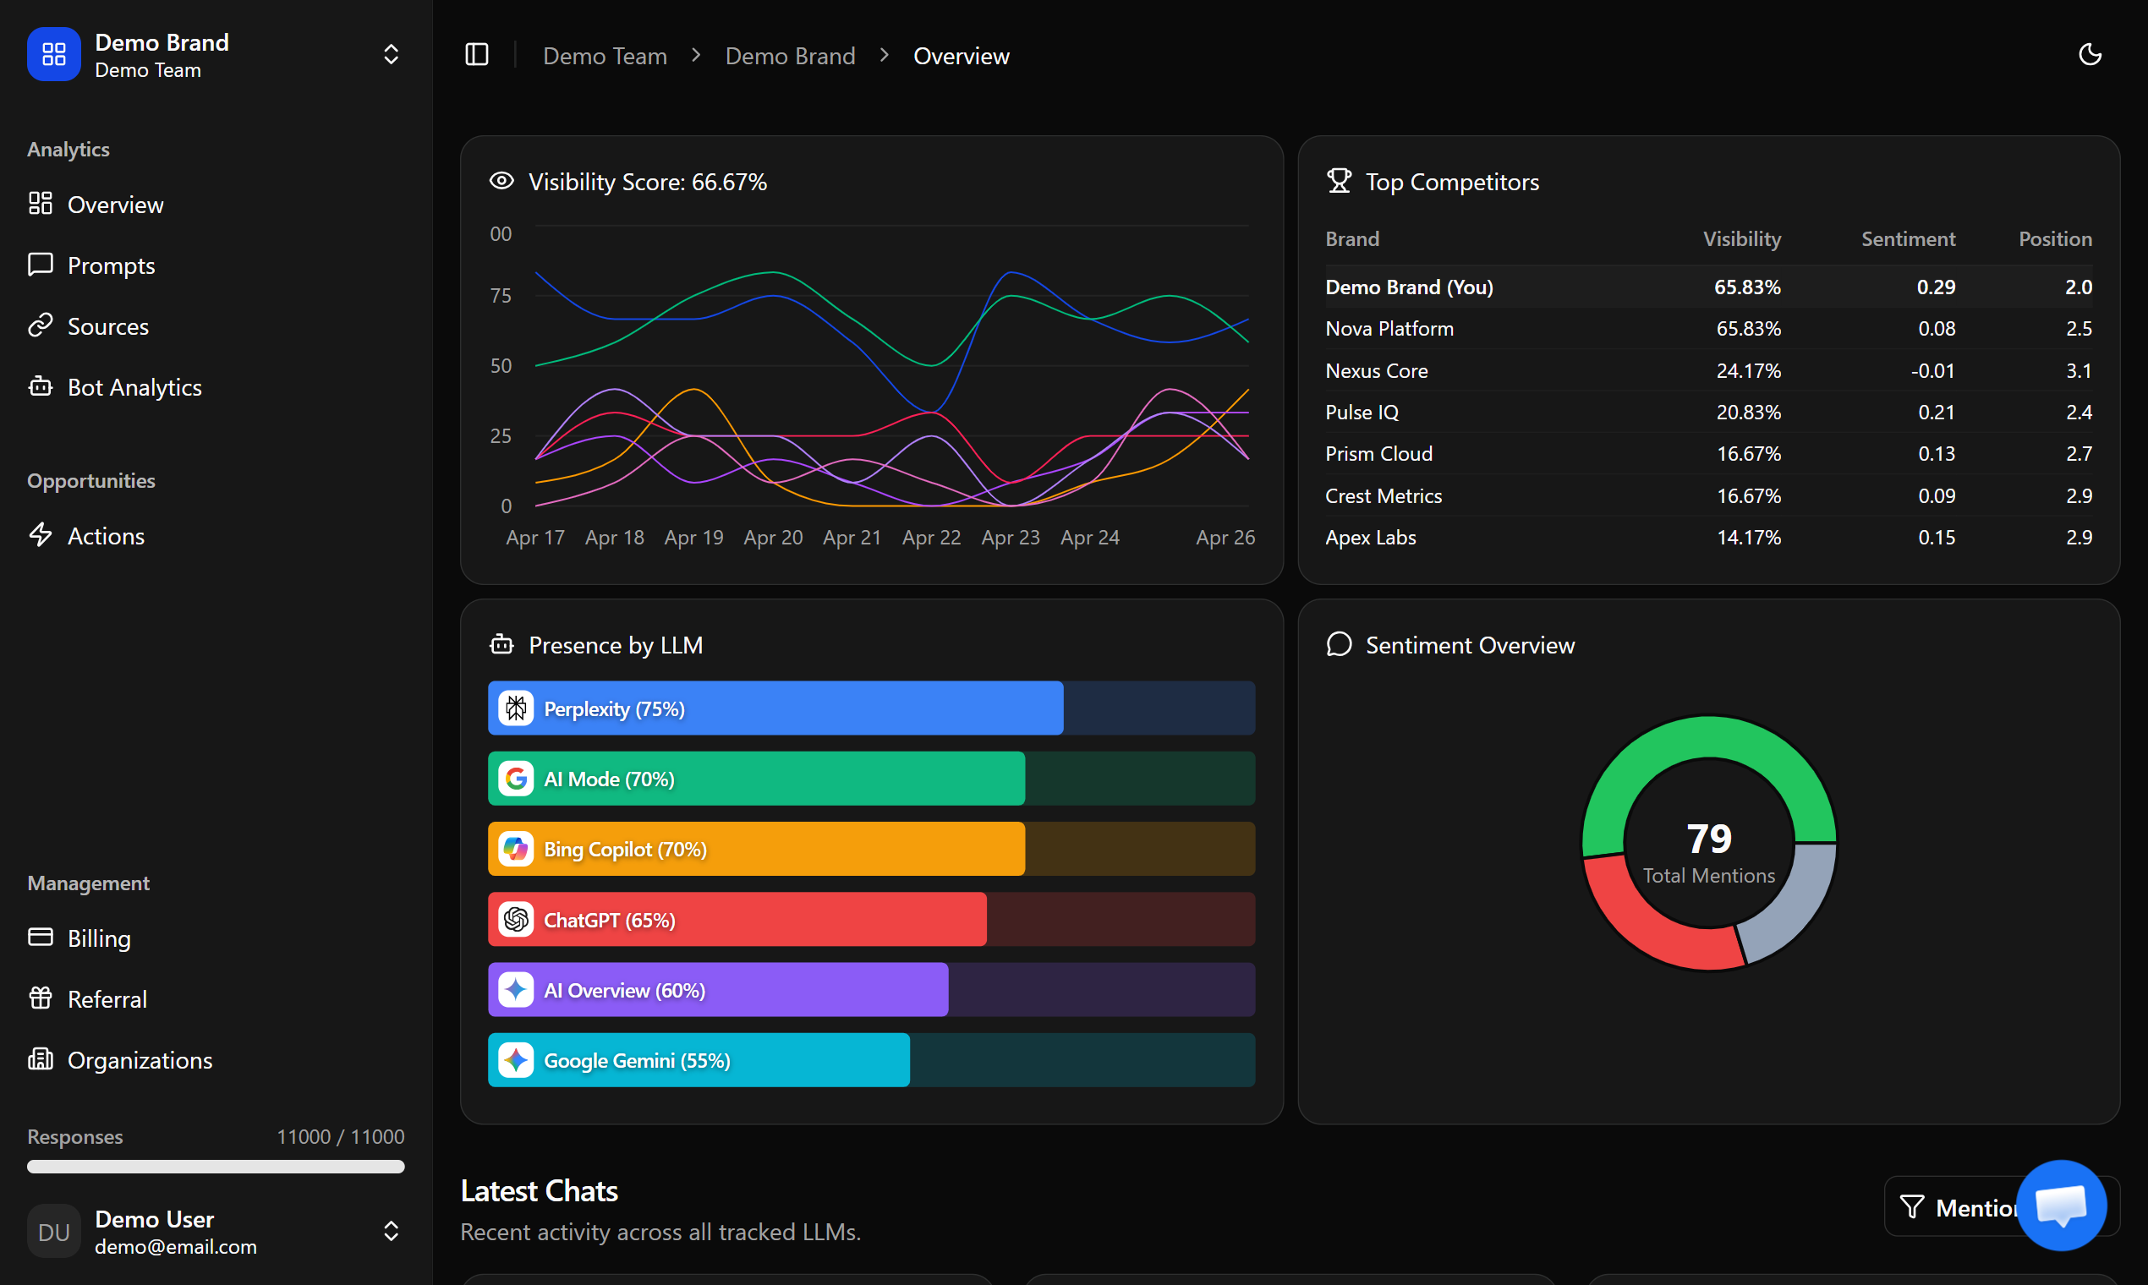Click the Visibility Score: 66.67% title
Image resolution: width=2148 pixels, height=1285 pixels.
point(648,182)
